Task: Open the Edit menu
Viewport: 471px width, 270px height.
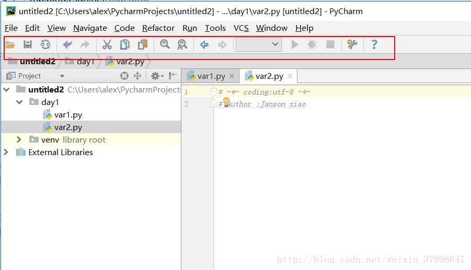Action: point(32,28)
